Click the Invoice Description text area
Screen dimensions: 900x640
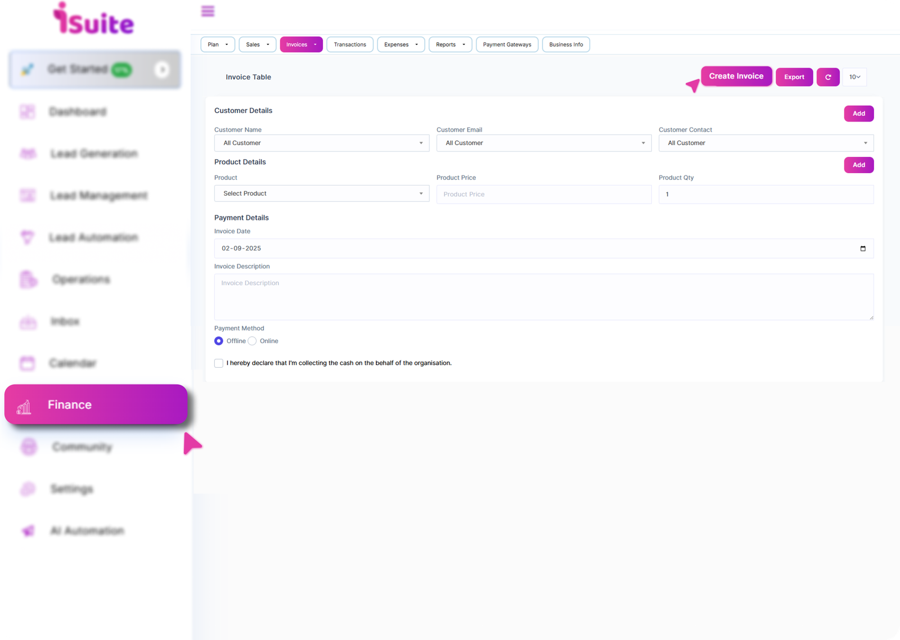coord(543,297)
